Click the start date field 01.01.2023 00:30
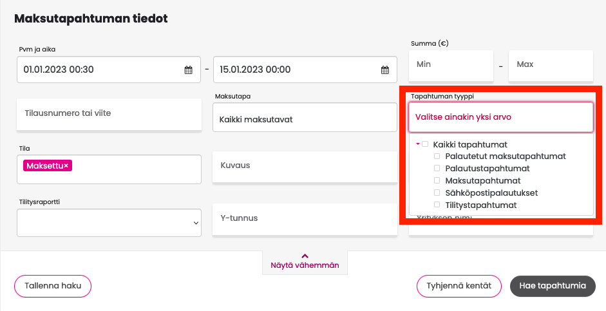The width and height of the screenshot is (606, 311). (109, 70)
